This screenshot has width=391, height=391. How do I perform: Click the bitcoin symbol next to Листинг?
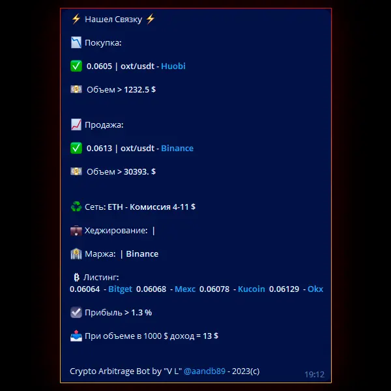click(x=76, y=278)
